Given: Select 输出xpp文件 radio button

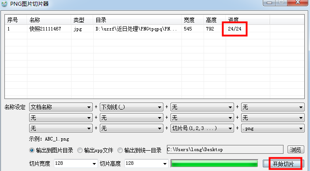Looking at the screenshot, I should tap(95, 150).
